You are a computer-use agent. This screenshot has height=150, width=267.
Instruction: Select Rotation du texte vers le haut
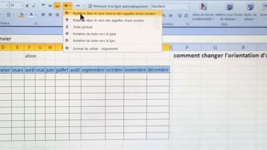(x=112, y=34)
